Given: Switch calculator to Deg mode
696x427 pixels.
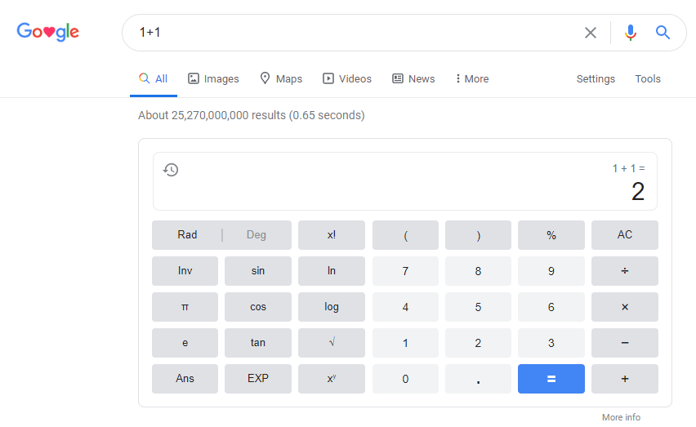Looking at the screenshot, I should coord(257,235).
